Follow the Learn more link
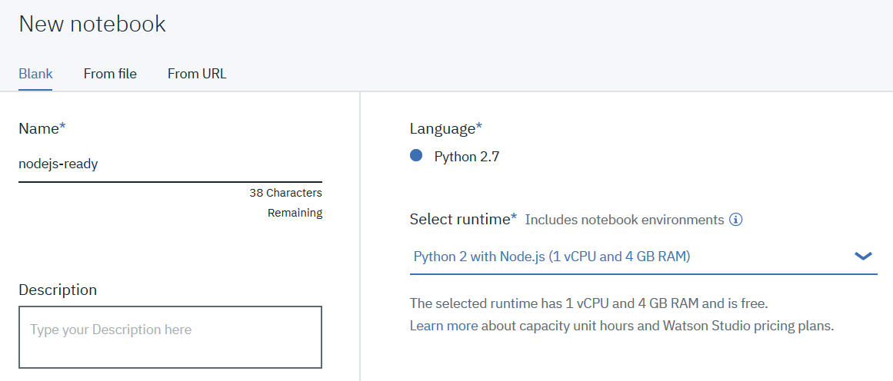The image size is (893, 381). (443, 326)
